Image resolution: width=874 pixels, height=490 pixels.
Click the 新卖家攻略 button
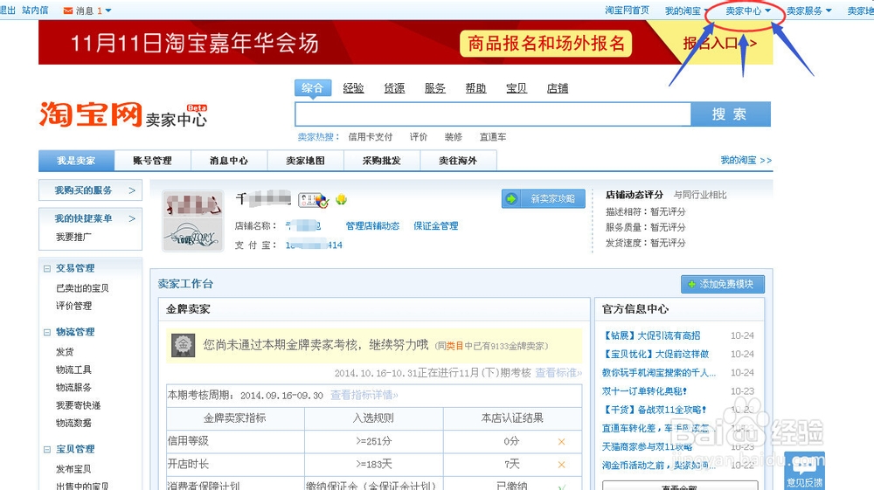click(544, 199)
